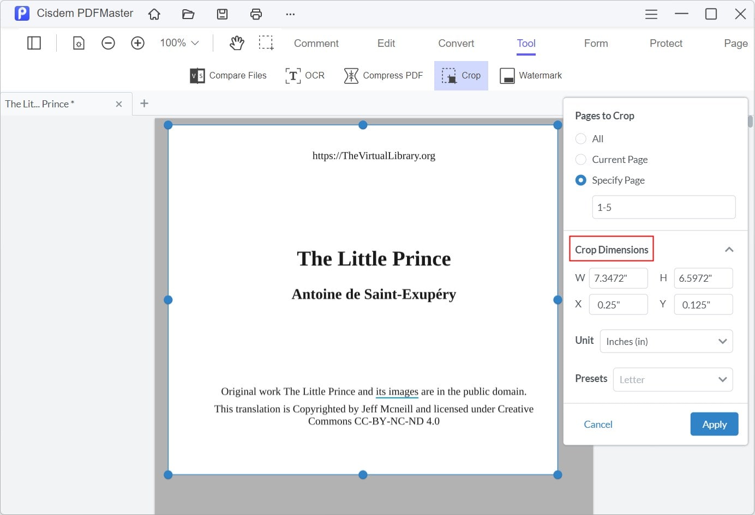Toggle the sidebar panel icon
Viewport: 755px width, 515px height.
tap(34, 43)
